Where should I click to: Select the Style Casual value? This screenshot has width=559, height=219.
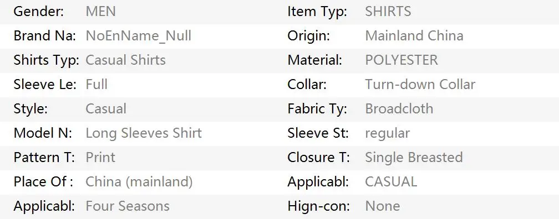point(106,109)
